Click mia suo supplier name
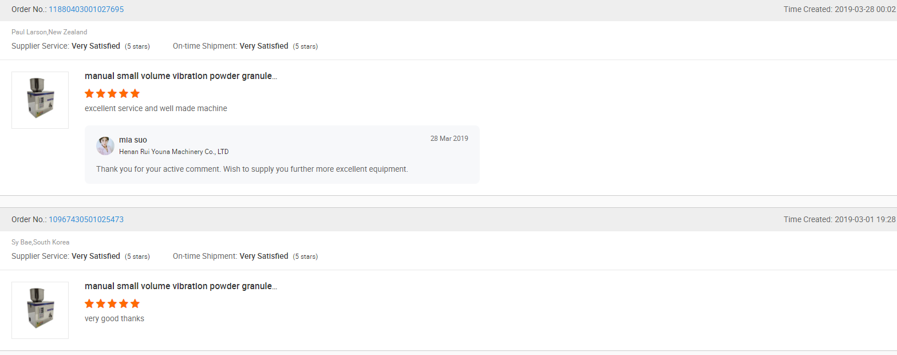Screen dimensions: 897x355 pyautogui.click(x=133, y=140)
